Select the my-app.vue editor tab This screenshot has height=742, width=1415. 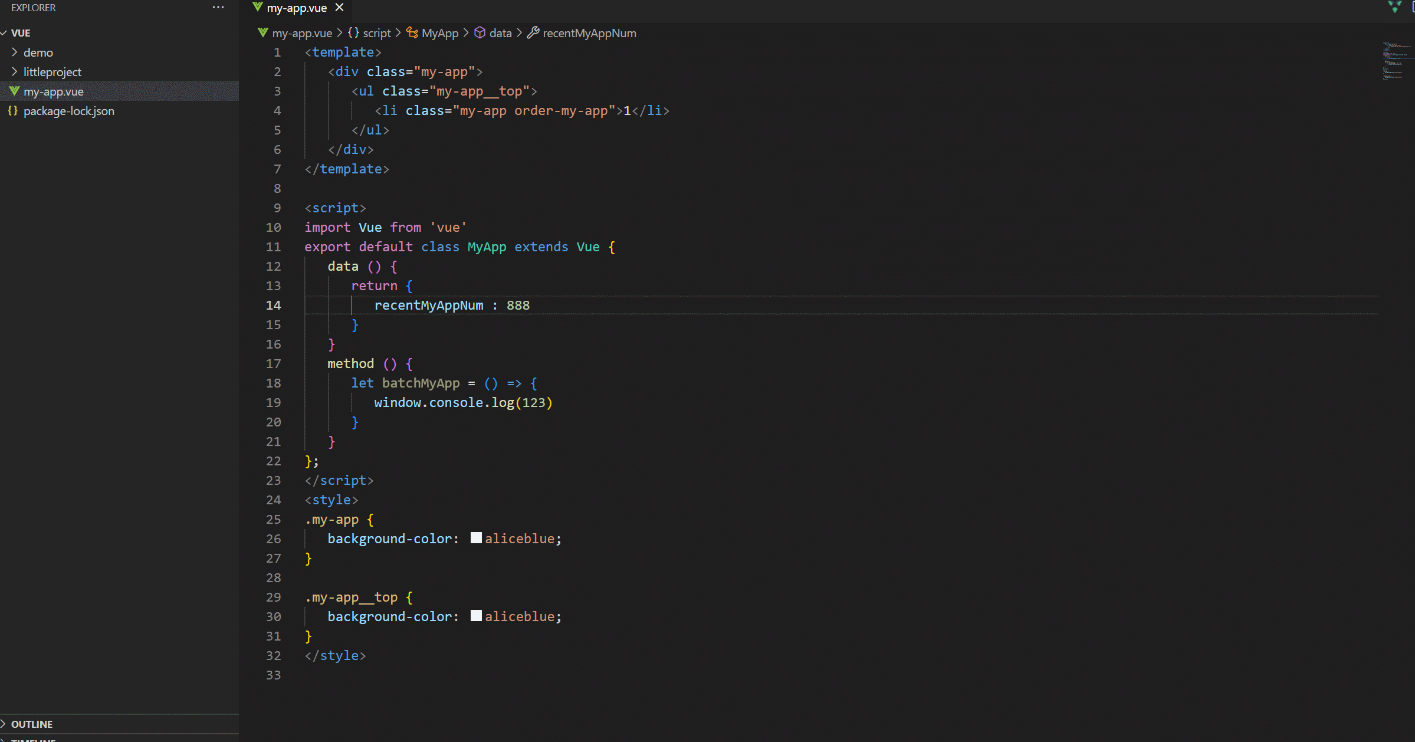pos(297,8)
